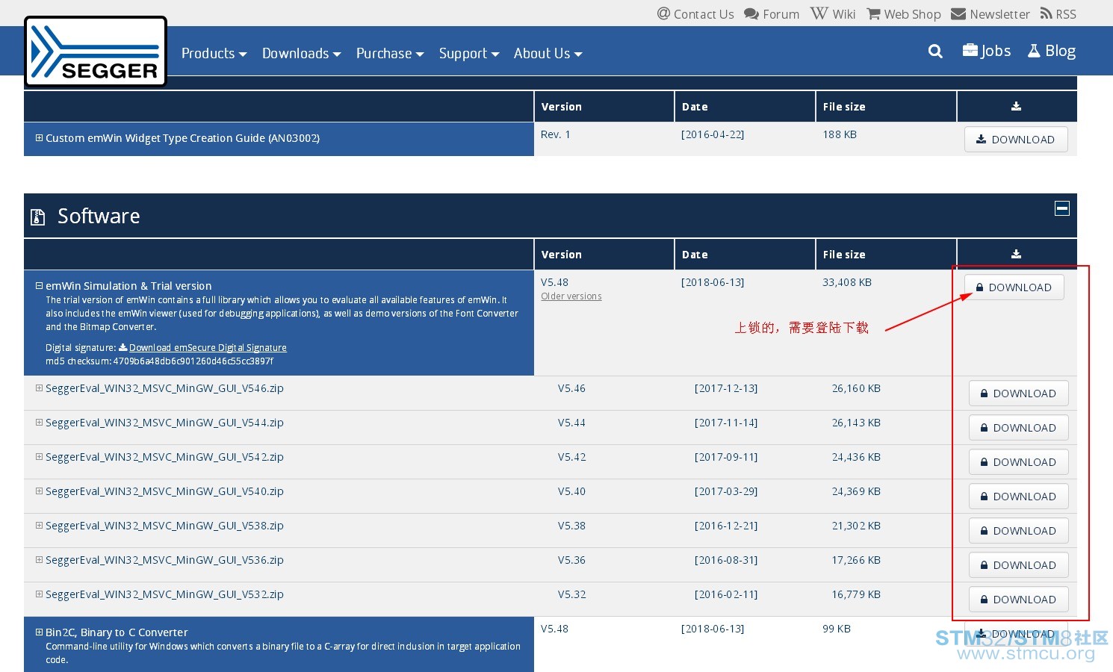Click the DOWNLOAD button for V5.44

(1018, 428)
